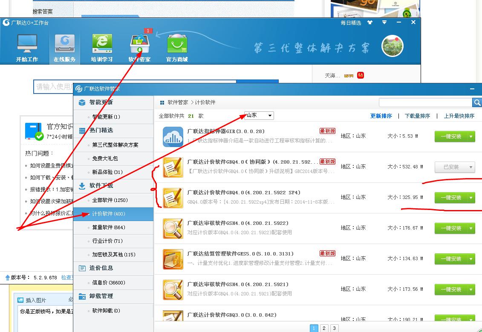Select 行业计价 (71) in the sidebar
Viewport: 482px width, 332px height.
click(113, 241)
